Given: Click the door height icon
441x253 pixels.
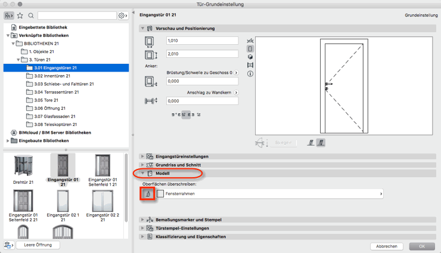Looking at the screenshot, I should (x=151, y=55).
